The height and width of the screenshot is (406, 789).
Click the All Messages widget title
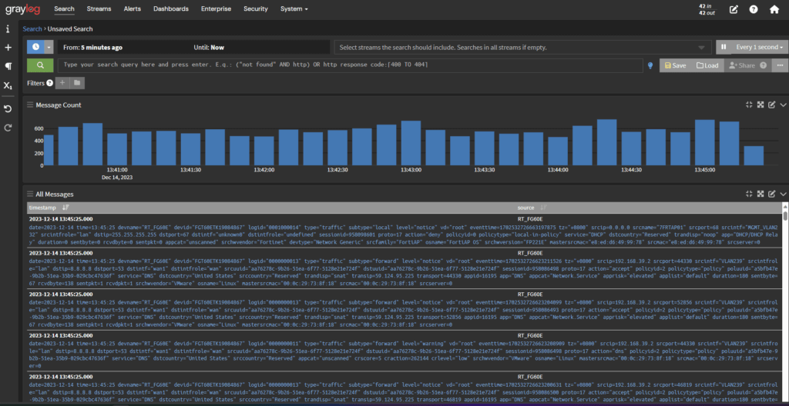click(55, 194)
